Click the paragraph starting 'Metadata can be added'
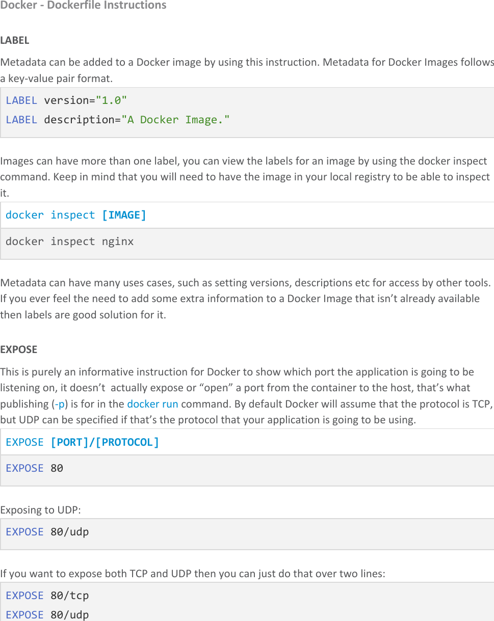The width and height of the screenshot is (494, 621). click(247, 70)
